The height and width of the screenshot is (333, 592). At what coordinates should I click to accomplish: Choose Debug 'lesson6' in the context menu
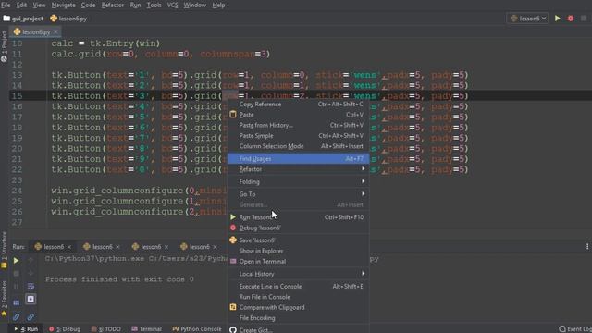(x=298, y=228)
